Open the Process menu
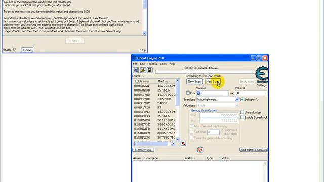324x182 pixels. [x=152, y=64]
